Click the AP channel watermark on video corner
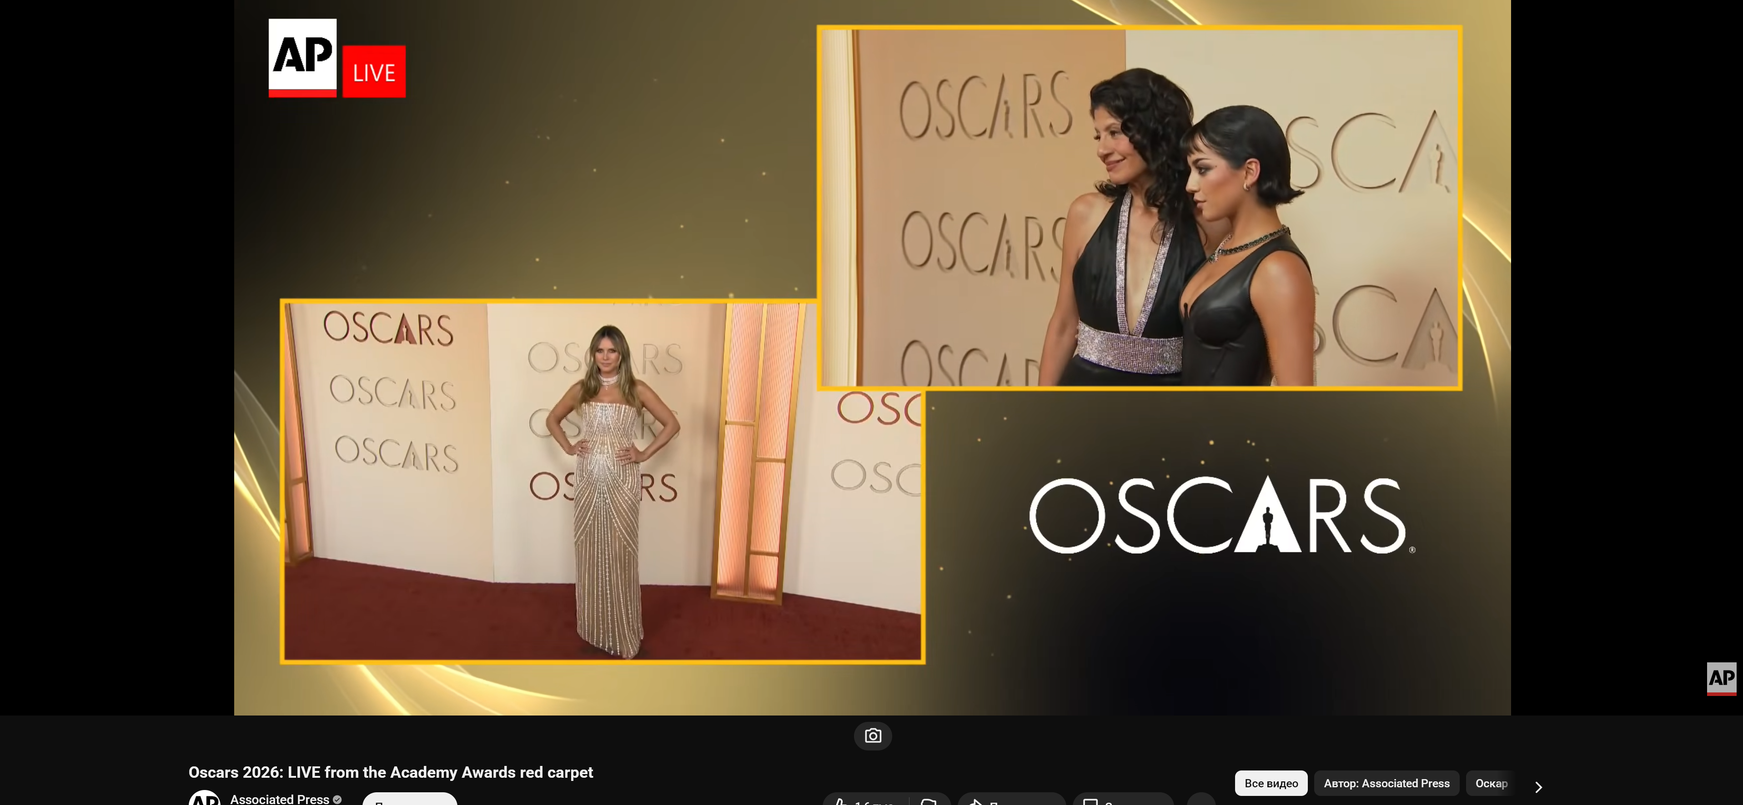Image resolution: width=1743 pixels, height=805 pixels. pyautogui.click(x=1721, y=678)
